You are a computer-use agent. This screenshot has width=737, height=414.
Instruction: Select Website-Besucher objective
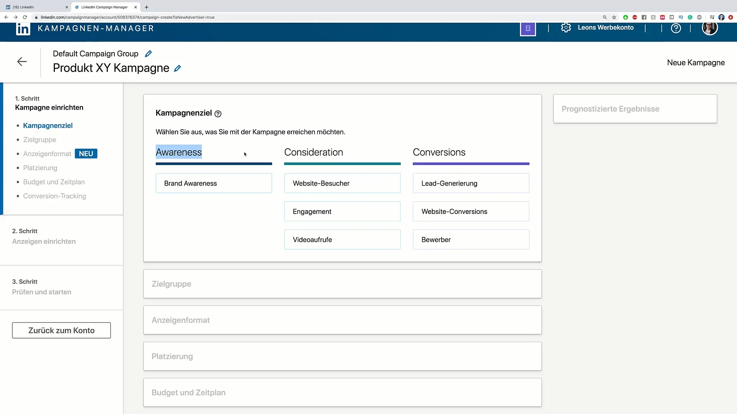pos(342,183)
